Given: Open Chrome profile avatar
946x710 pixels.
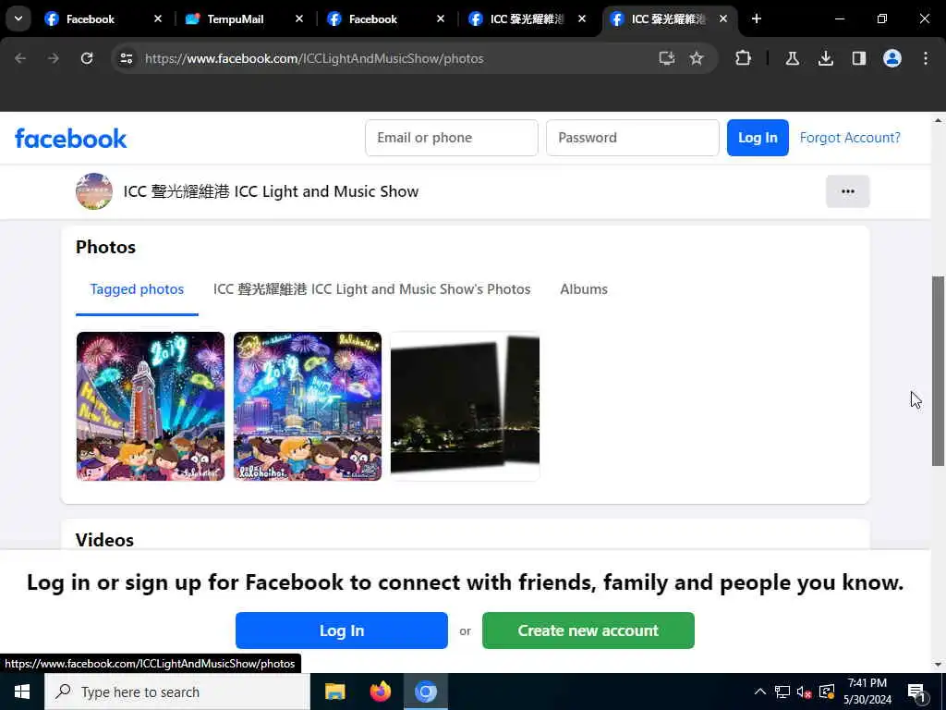Looking at the screenshot, I should (x=892, y=58).
